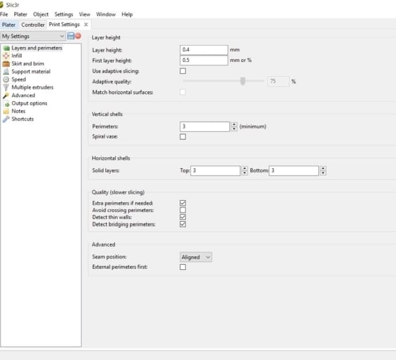Click the Adaptive quality percent field
Viewport: 396px width, 360px height.
tap(278, 82)
